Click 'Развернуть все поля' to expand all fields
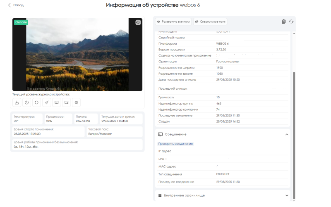Screen dimensions: 331x207 (173, 21)
